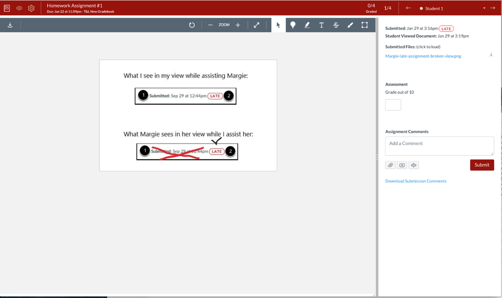Download the annotated document from toolbar

(10, 25)
